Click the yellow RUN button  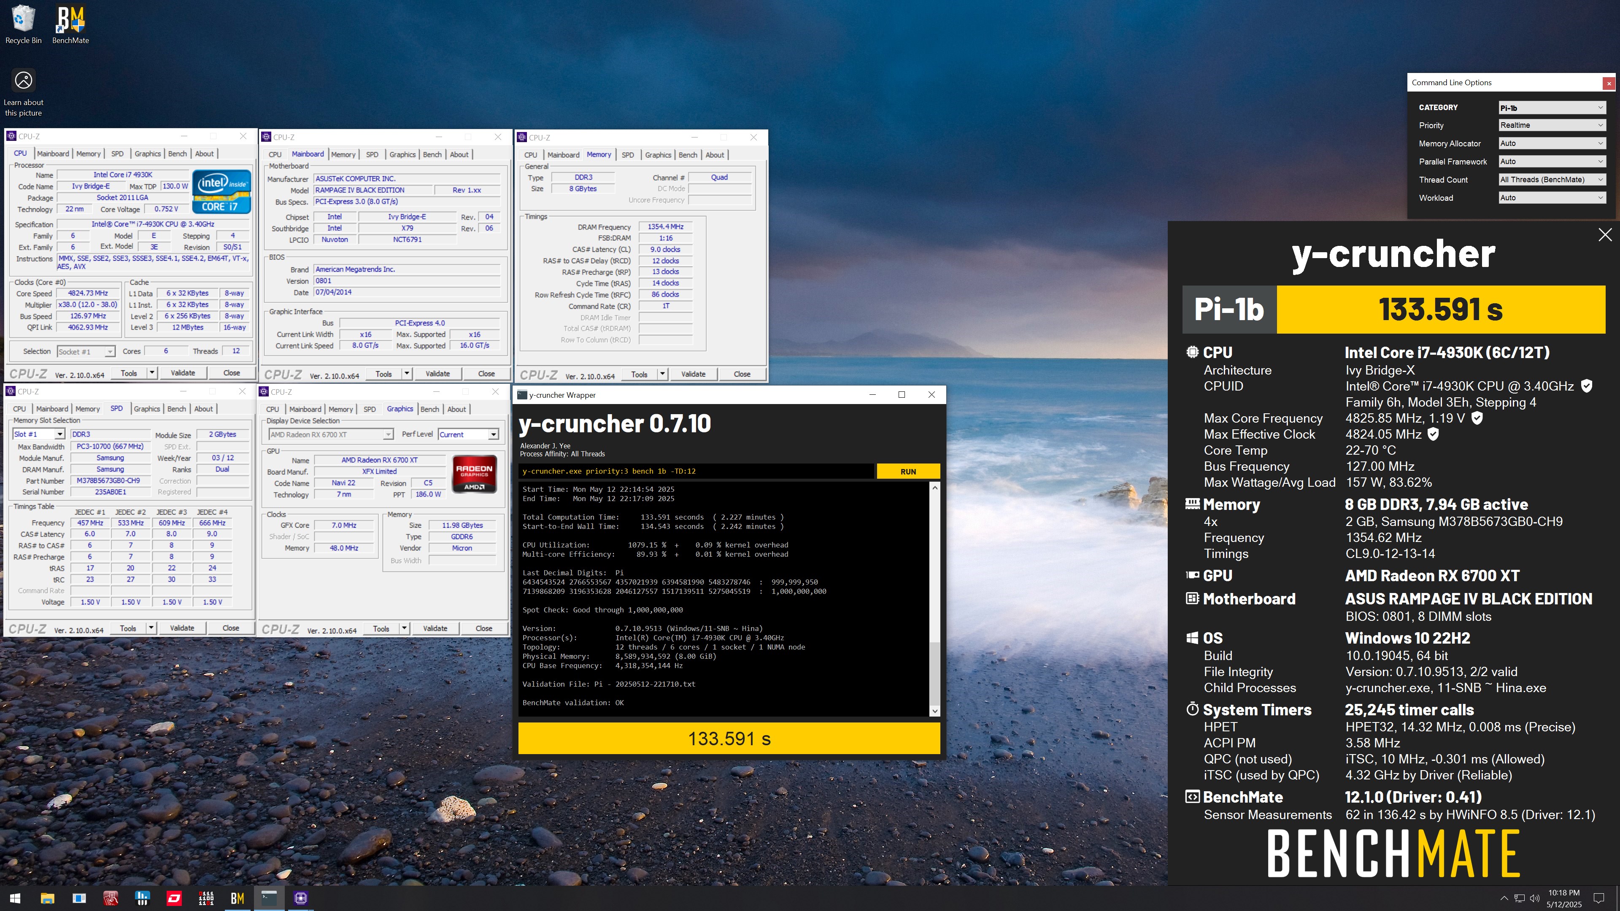[908, 472]
